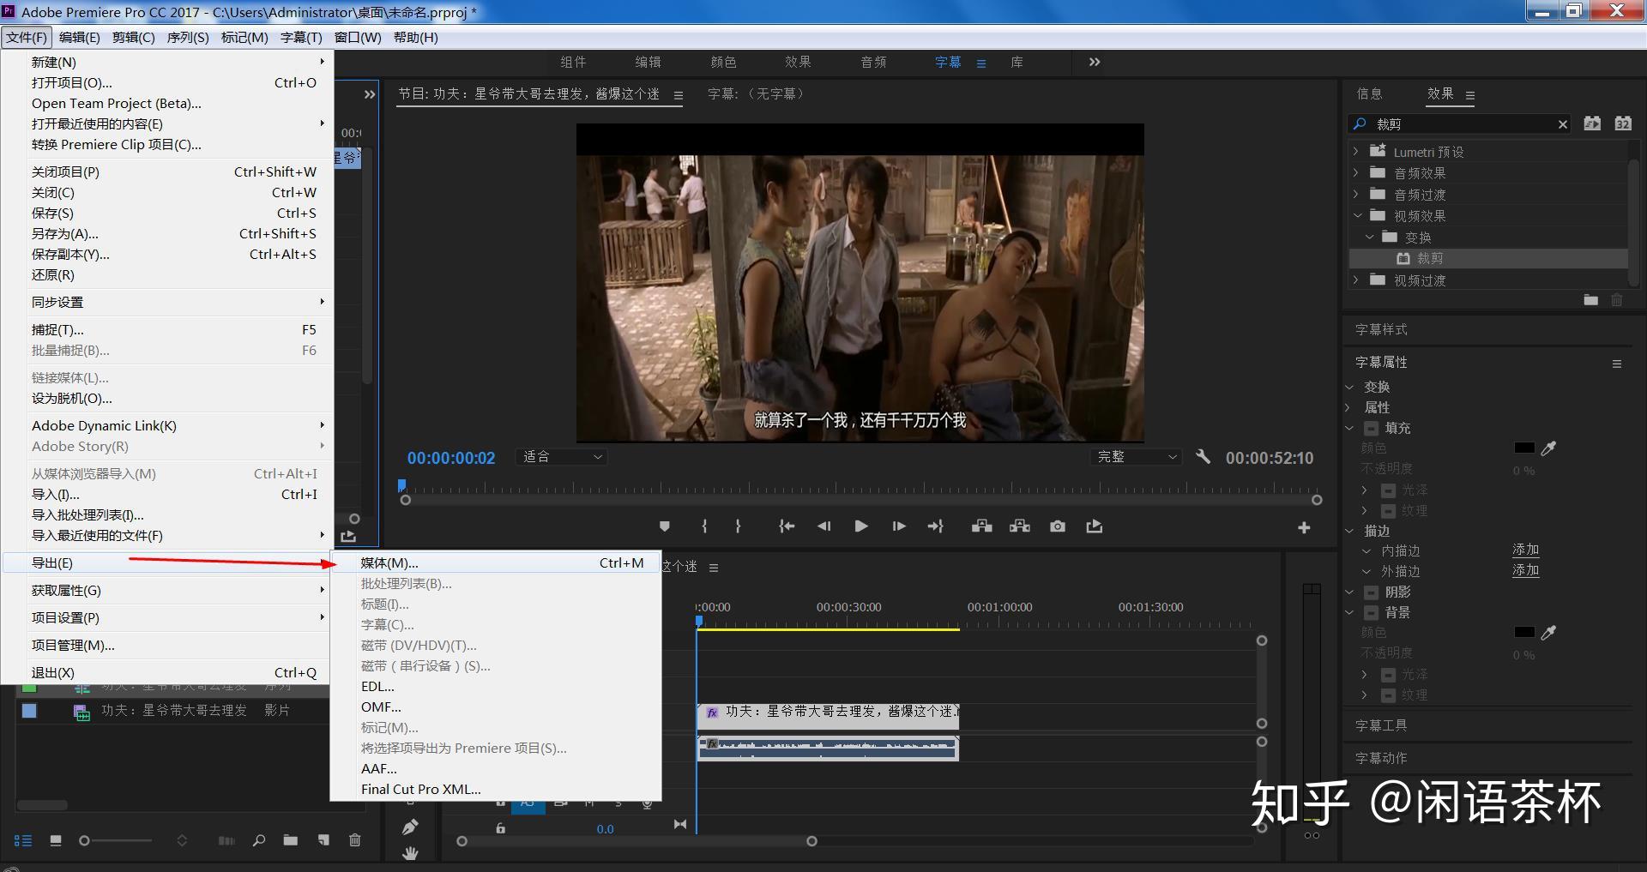1647x872 pixels.
Task: Step forward one frame
Action: pyautogui.click(x=899, y=526)
